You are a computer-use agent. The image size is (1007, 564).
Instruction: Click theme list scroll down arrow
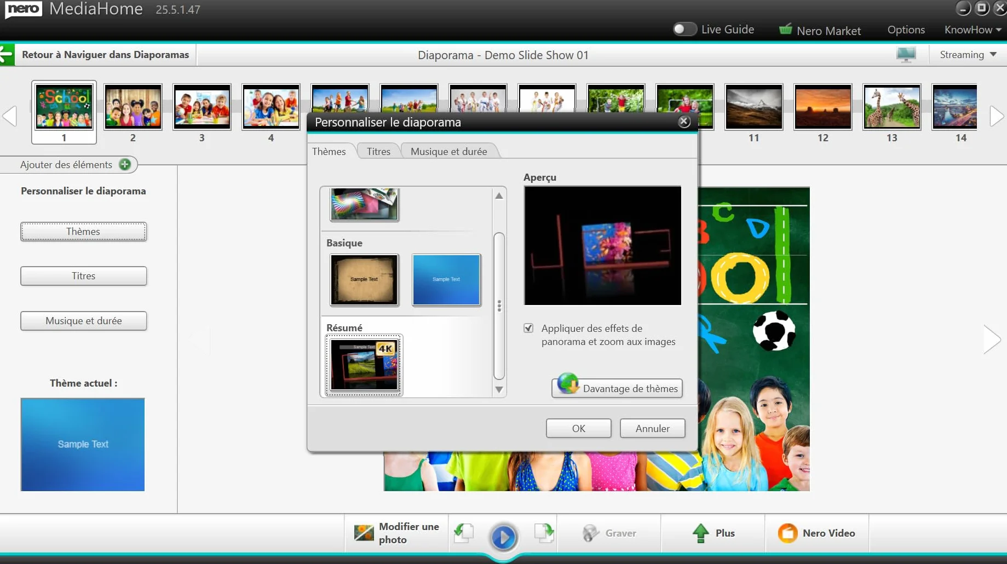pos(499,390)
